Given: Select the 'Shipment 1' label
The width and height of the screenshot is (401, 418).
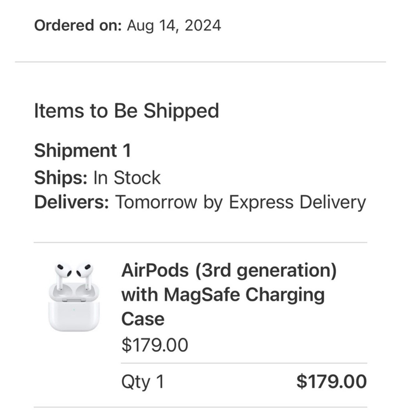Looking at the screenshot, I should pyautogui.click(x=82, y=150).
